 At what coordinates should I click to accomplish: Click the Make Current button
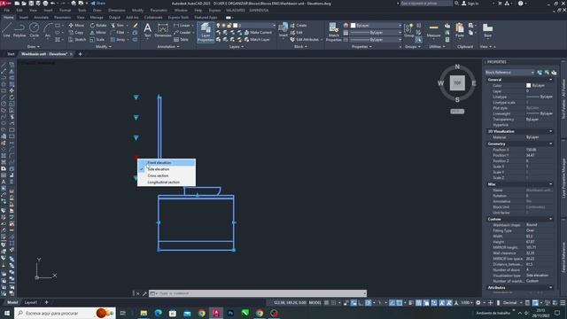(x=258, y=33)
